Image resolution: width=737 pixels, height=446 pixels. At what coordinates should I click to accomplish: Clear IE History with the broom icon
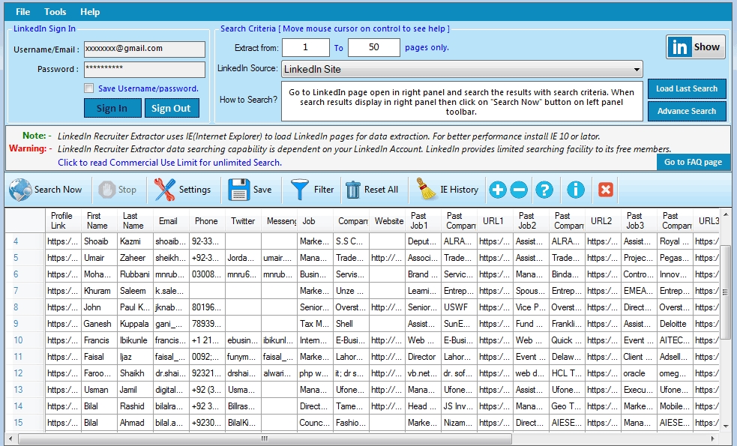pos(426,190)
